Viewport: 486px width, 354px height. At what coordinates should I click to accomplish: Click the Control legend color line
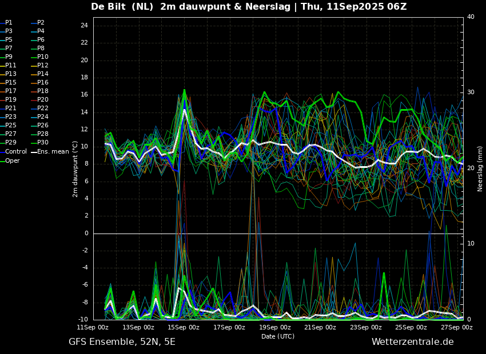(2, 152)
